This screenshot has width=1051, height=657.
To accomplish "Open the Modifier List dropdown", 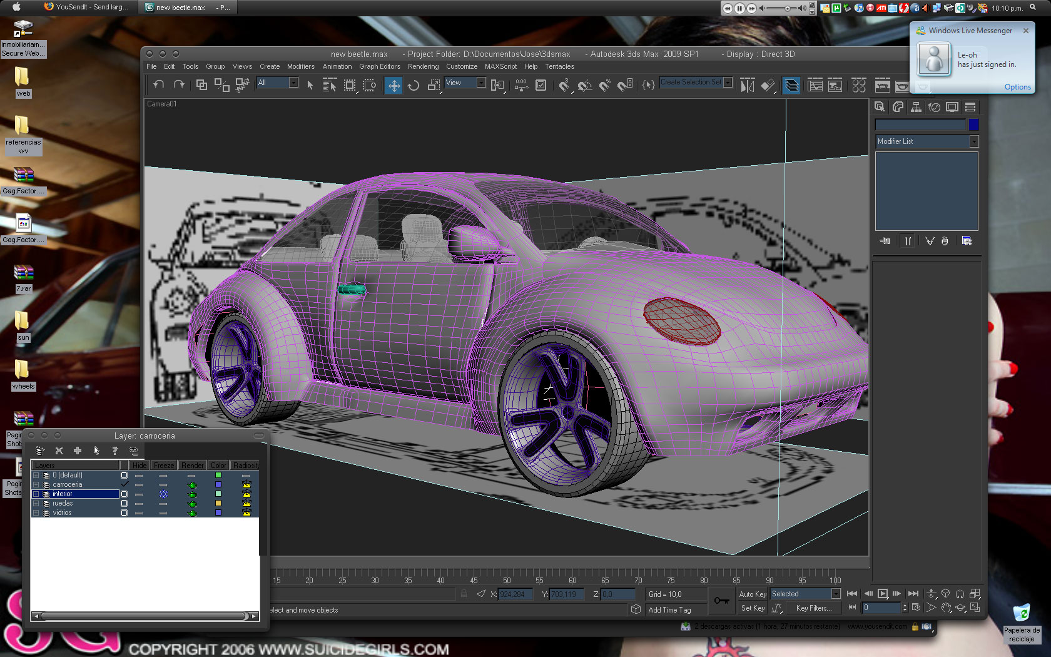I will (973, 142).
